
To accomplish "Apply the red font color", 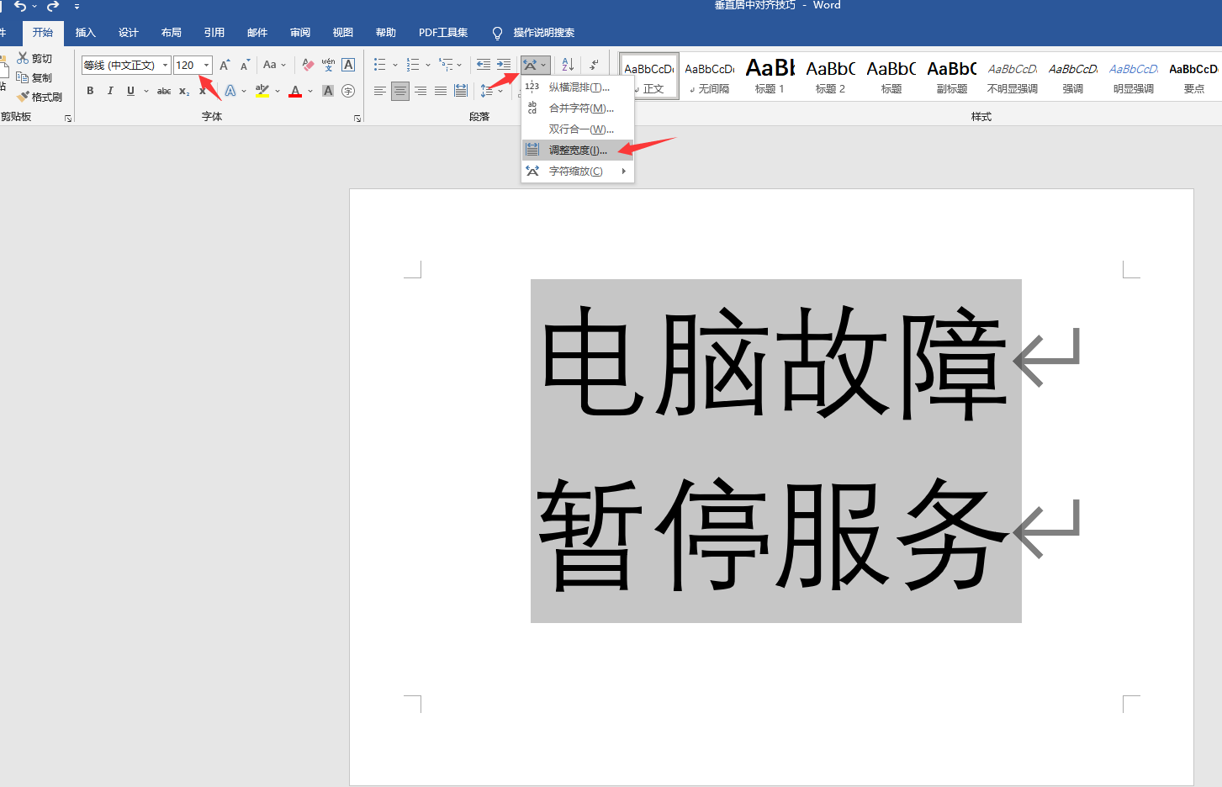I will click(x=295, y=91).
